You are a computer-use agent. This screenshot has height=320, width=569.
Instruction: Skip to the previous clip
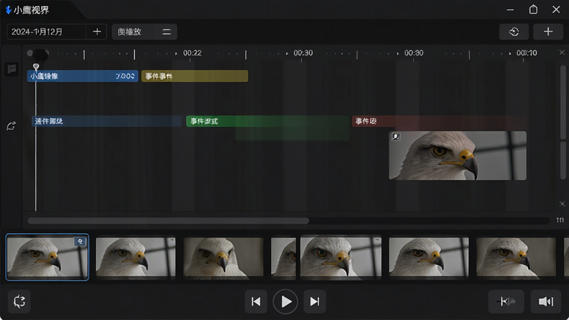(256, 302)
